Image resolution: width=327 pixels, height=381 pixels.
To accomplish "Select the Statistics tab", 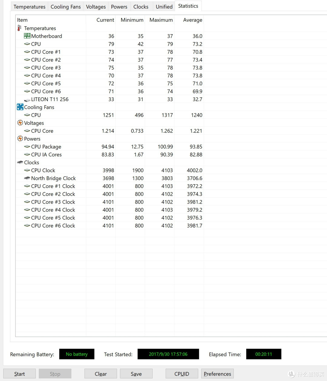I will pos(188,6).
